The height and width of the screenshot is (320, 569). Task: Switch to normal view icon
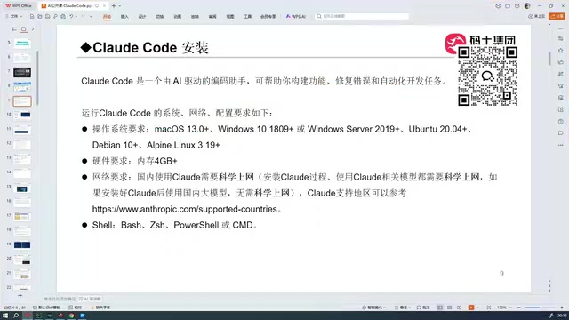pos(440,308)
